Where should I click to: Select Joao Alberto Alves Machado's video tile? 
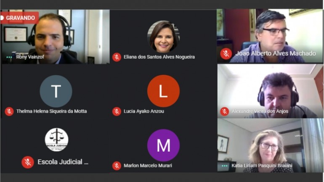point(270,36)
